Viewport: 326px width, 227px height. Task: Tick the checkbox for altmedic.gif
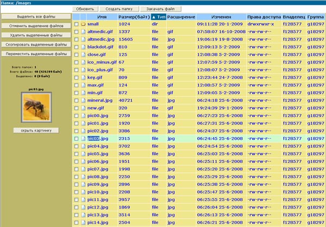(x=76, y=32)
